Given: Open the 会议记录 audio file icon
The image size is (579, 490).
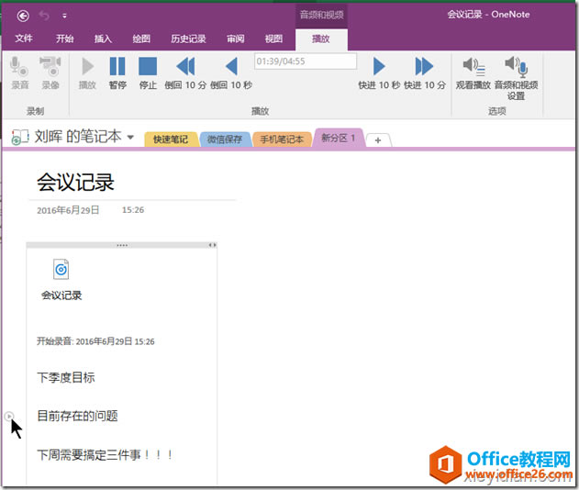Looking at the screenshot, I should [x=61, y=270].
